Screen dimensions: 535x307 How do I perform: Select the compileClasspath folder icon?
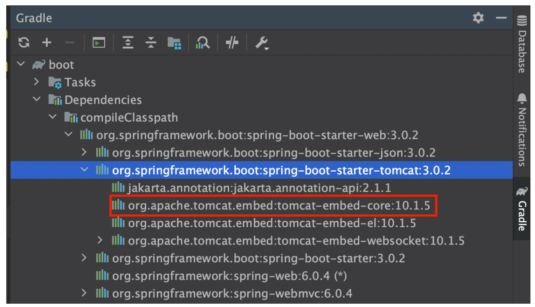pyautogui.click(x=71, y=118)
